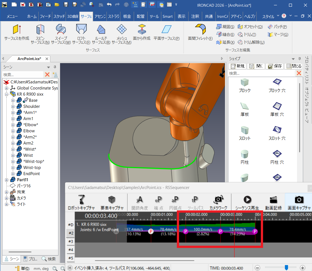This screenshot has width=312, height=271.
Task: Expand the 拘束 constraints node
Action: (x=7, y=192)
